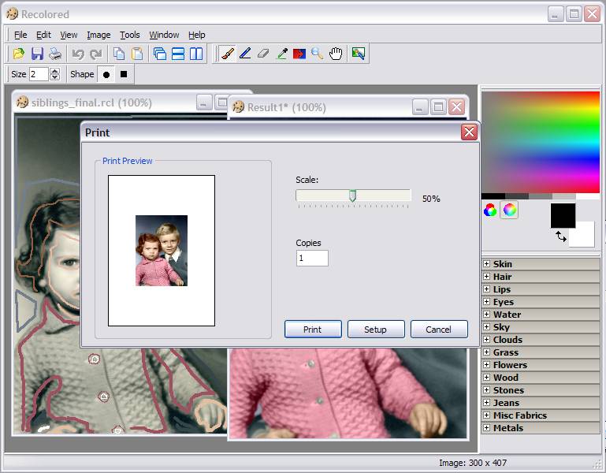The height and width of the screenshot is (473, 606).
Task: Click the Scale slider handle
Action: coord(352,196)
